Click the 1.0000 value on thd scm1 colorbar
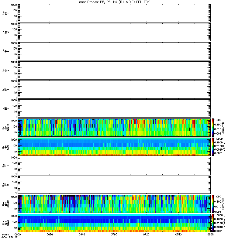 [x=218, y=139]
